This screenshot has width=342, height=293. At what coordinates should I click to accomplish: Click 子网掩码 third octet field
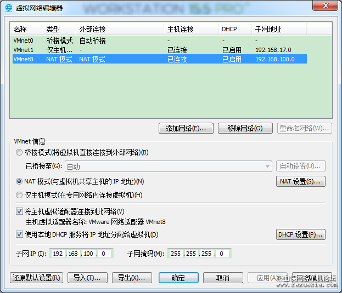pyautogui.click(x=206, y=254)
